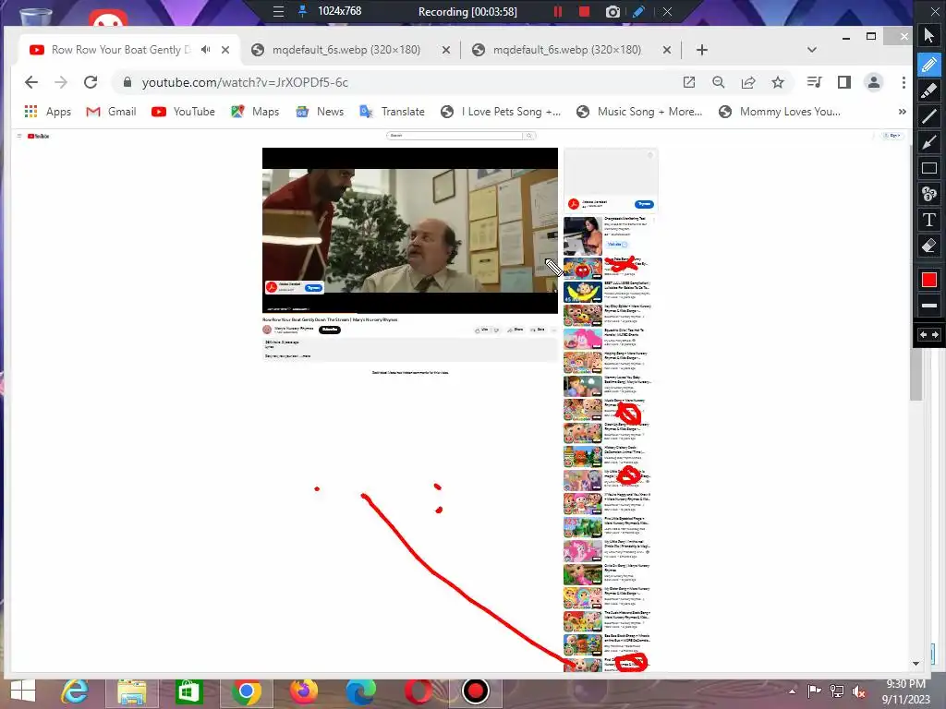Image resolution: width=946 pixels, height=709 pixels.
Task: Show hidden system tray icons
Action: pos(792,691)
